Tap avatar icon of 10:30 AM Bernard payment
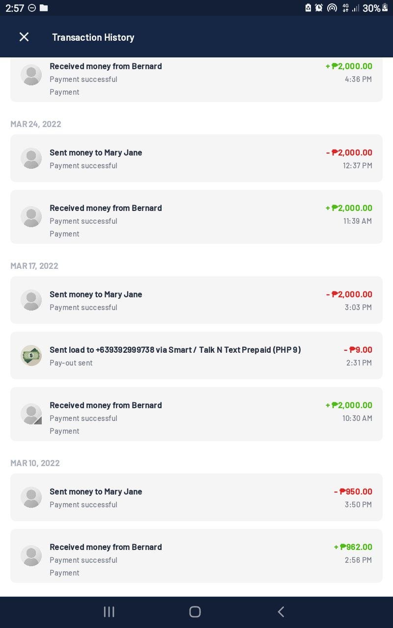The width and height of the screenshot is (393, 628). pos(31,414)
